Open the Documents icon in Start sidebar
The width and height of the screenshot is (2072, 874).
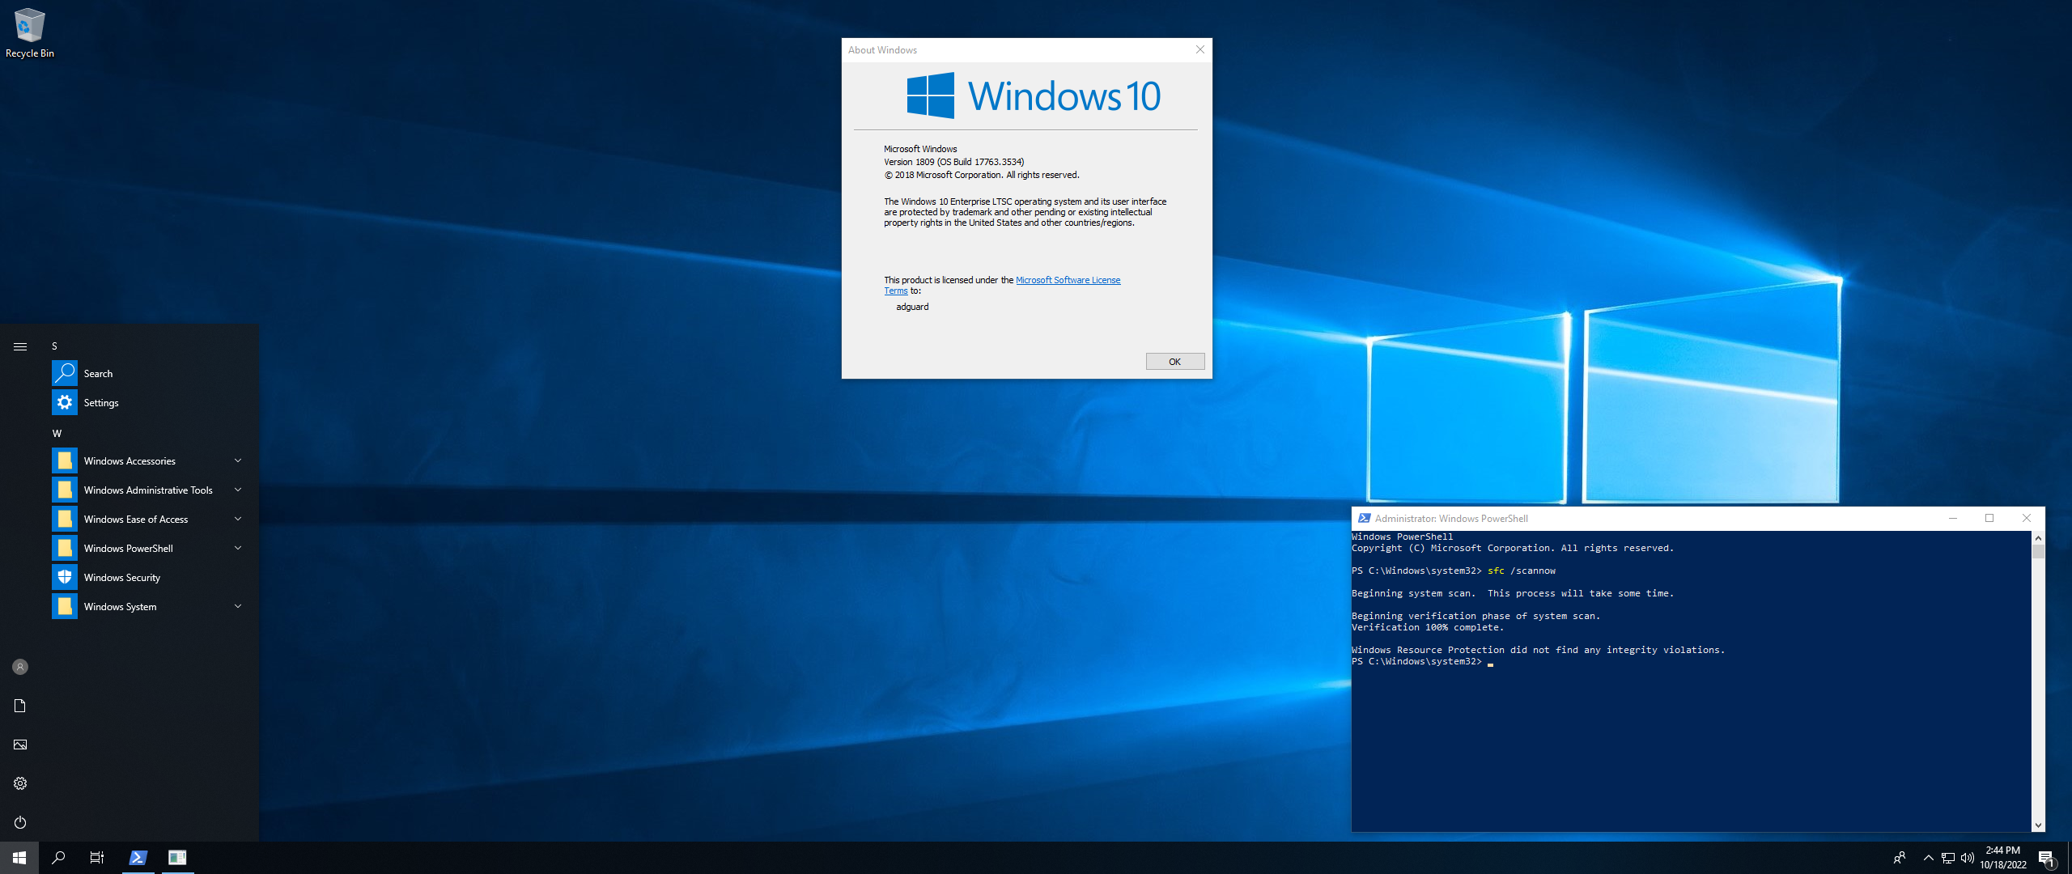[x=20, y=706]
